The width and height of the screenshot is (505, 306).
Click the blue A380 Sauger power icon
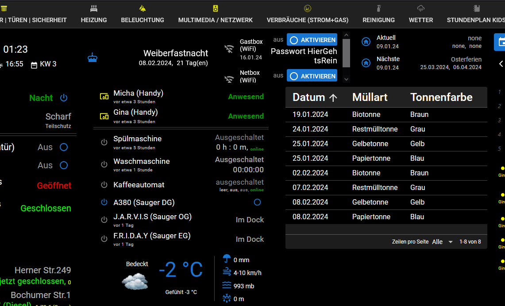tap(104, 202)
